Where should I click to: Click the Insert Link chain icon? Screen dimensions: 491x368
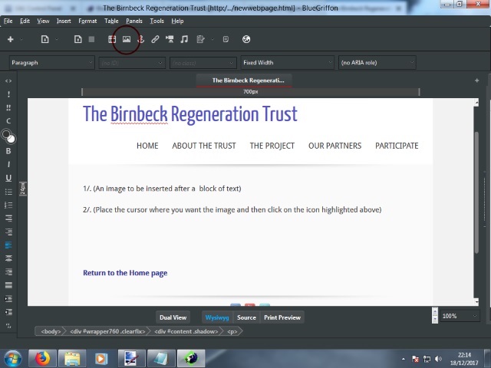[155, 39]
